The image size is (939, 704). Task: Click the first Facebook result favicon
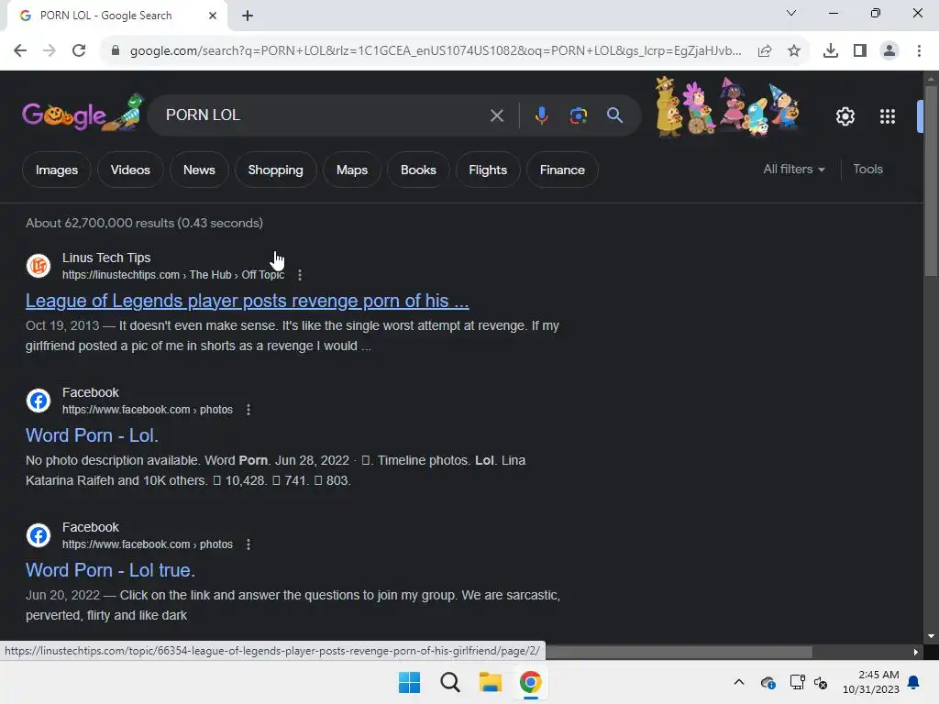click(39, 401)
